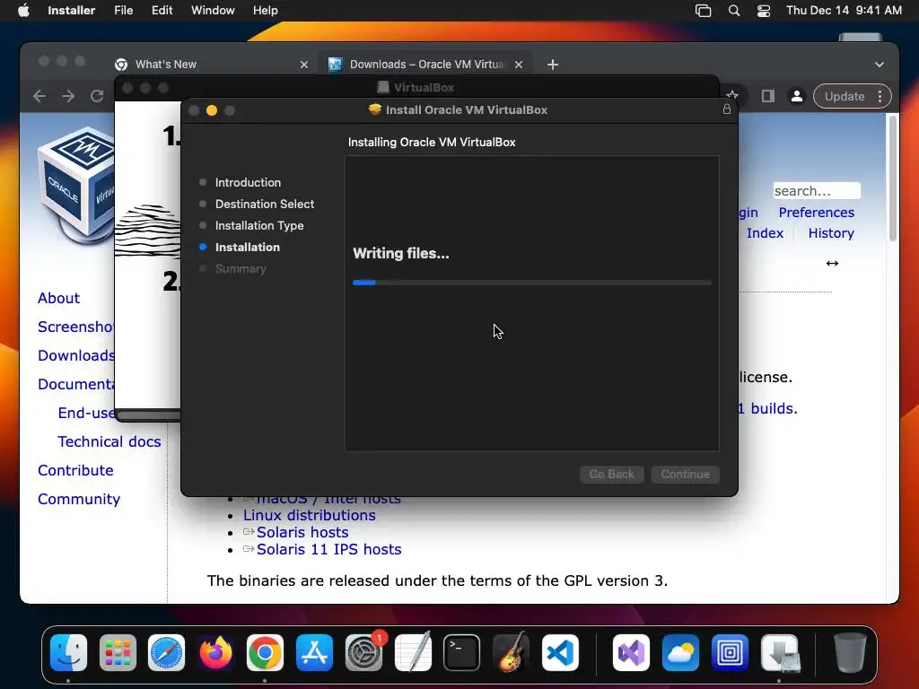Viewport: 919px width, 689px height.
Task: Open the Solaris 11 IPS hosts link
Action: 328,549
